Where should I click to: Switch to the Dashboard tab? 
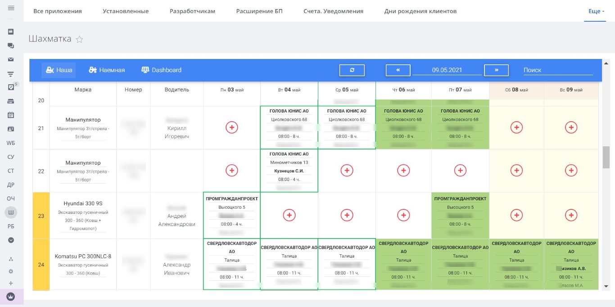click(x=161, y=70)
